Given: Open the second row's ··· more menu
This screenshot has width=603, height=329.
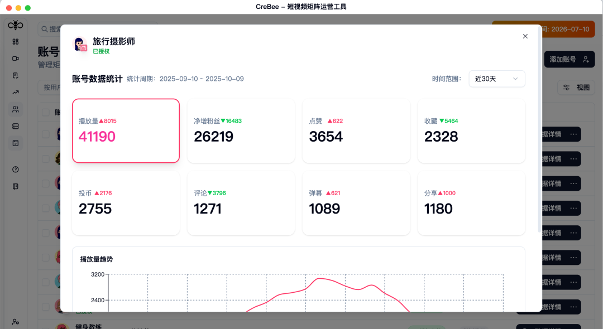Looking at the screenshot, I should [x=573, y=159].
